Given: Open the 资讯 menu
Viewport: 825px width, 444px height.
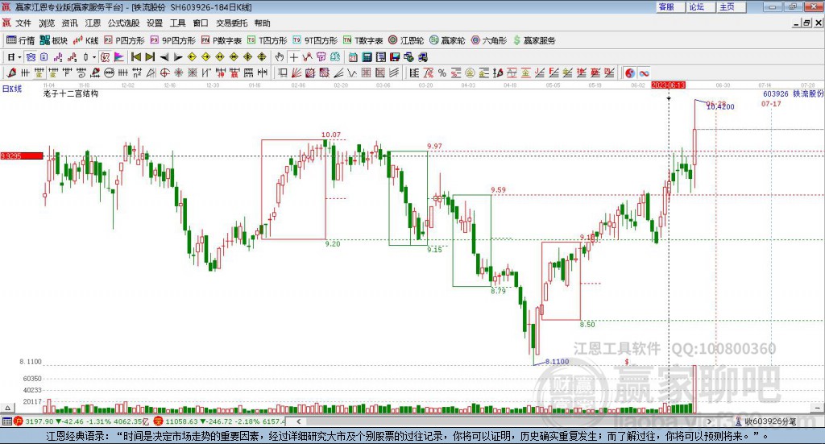Looking at the screenshot, I should click(x=69, y=23).
